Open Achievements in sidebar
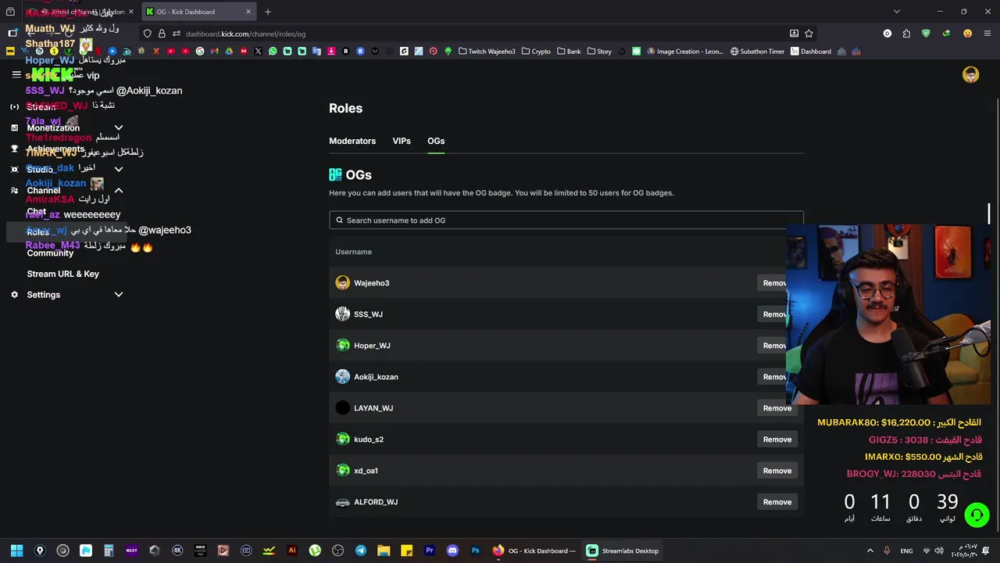Viewport: 1000px width, 563px height. (x=55, y=149)
